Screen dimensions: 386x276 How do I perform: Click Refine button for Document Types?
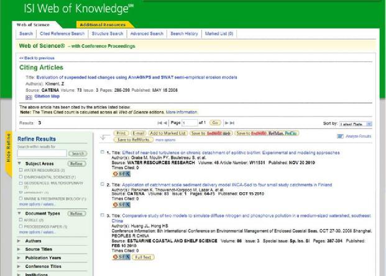click(76, 213)
